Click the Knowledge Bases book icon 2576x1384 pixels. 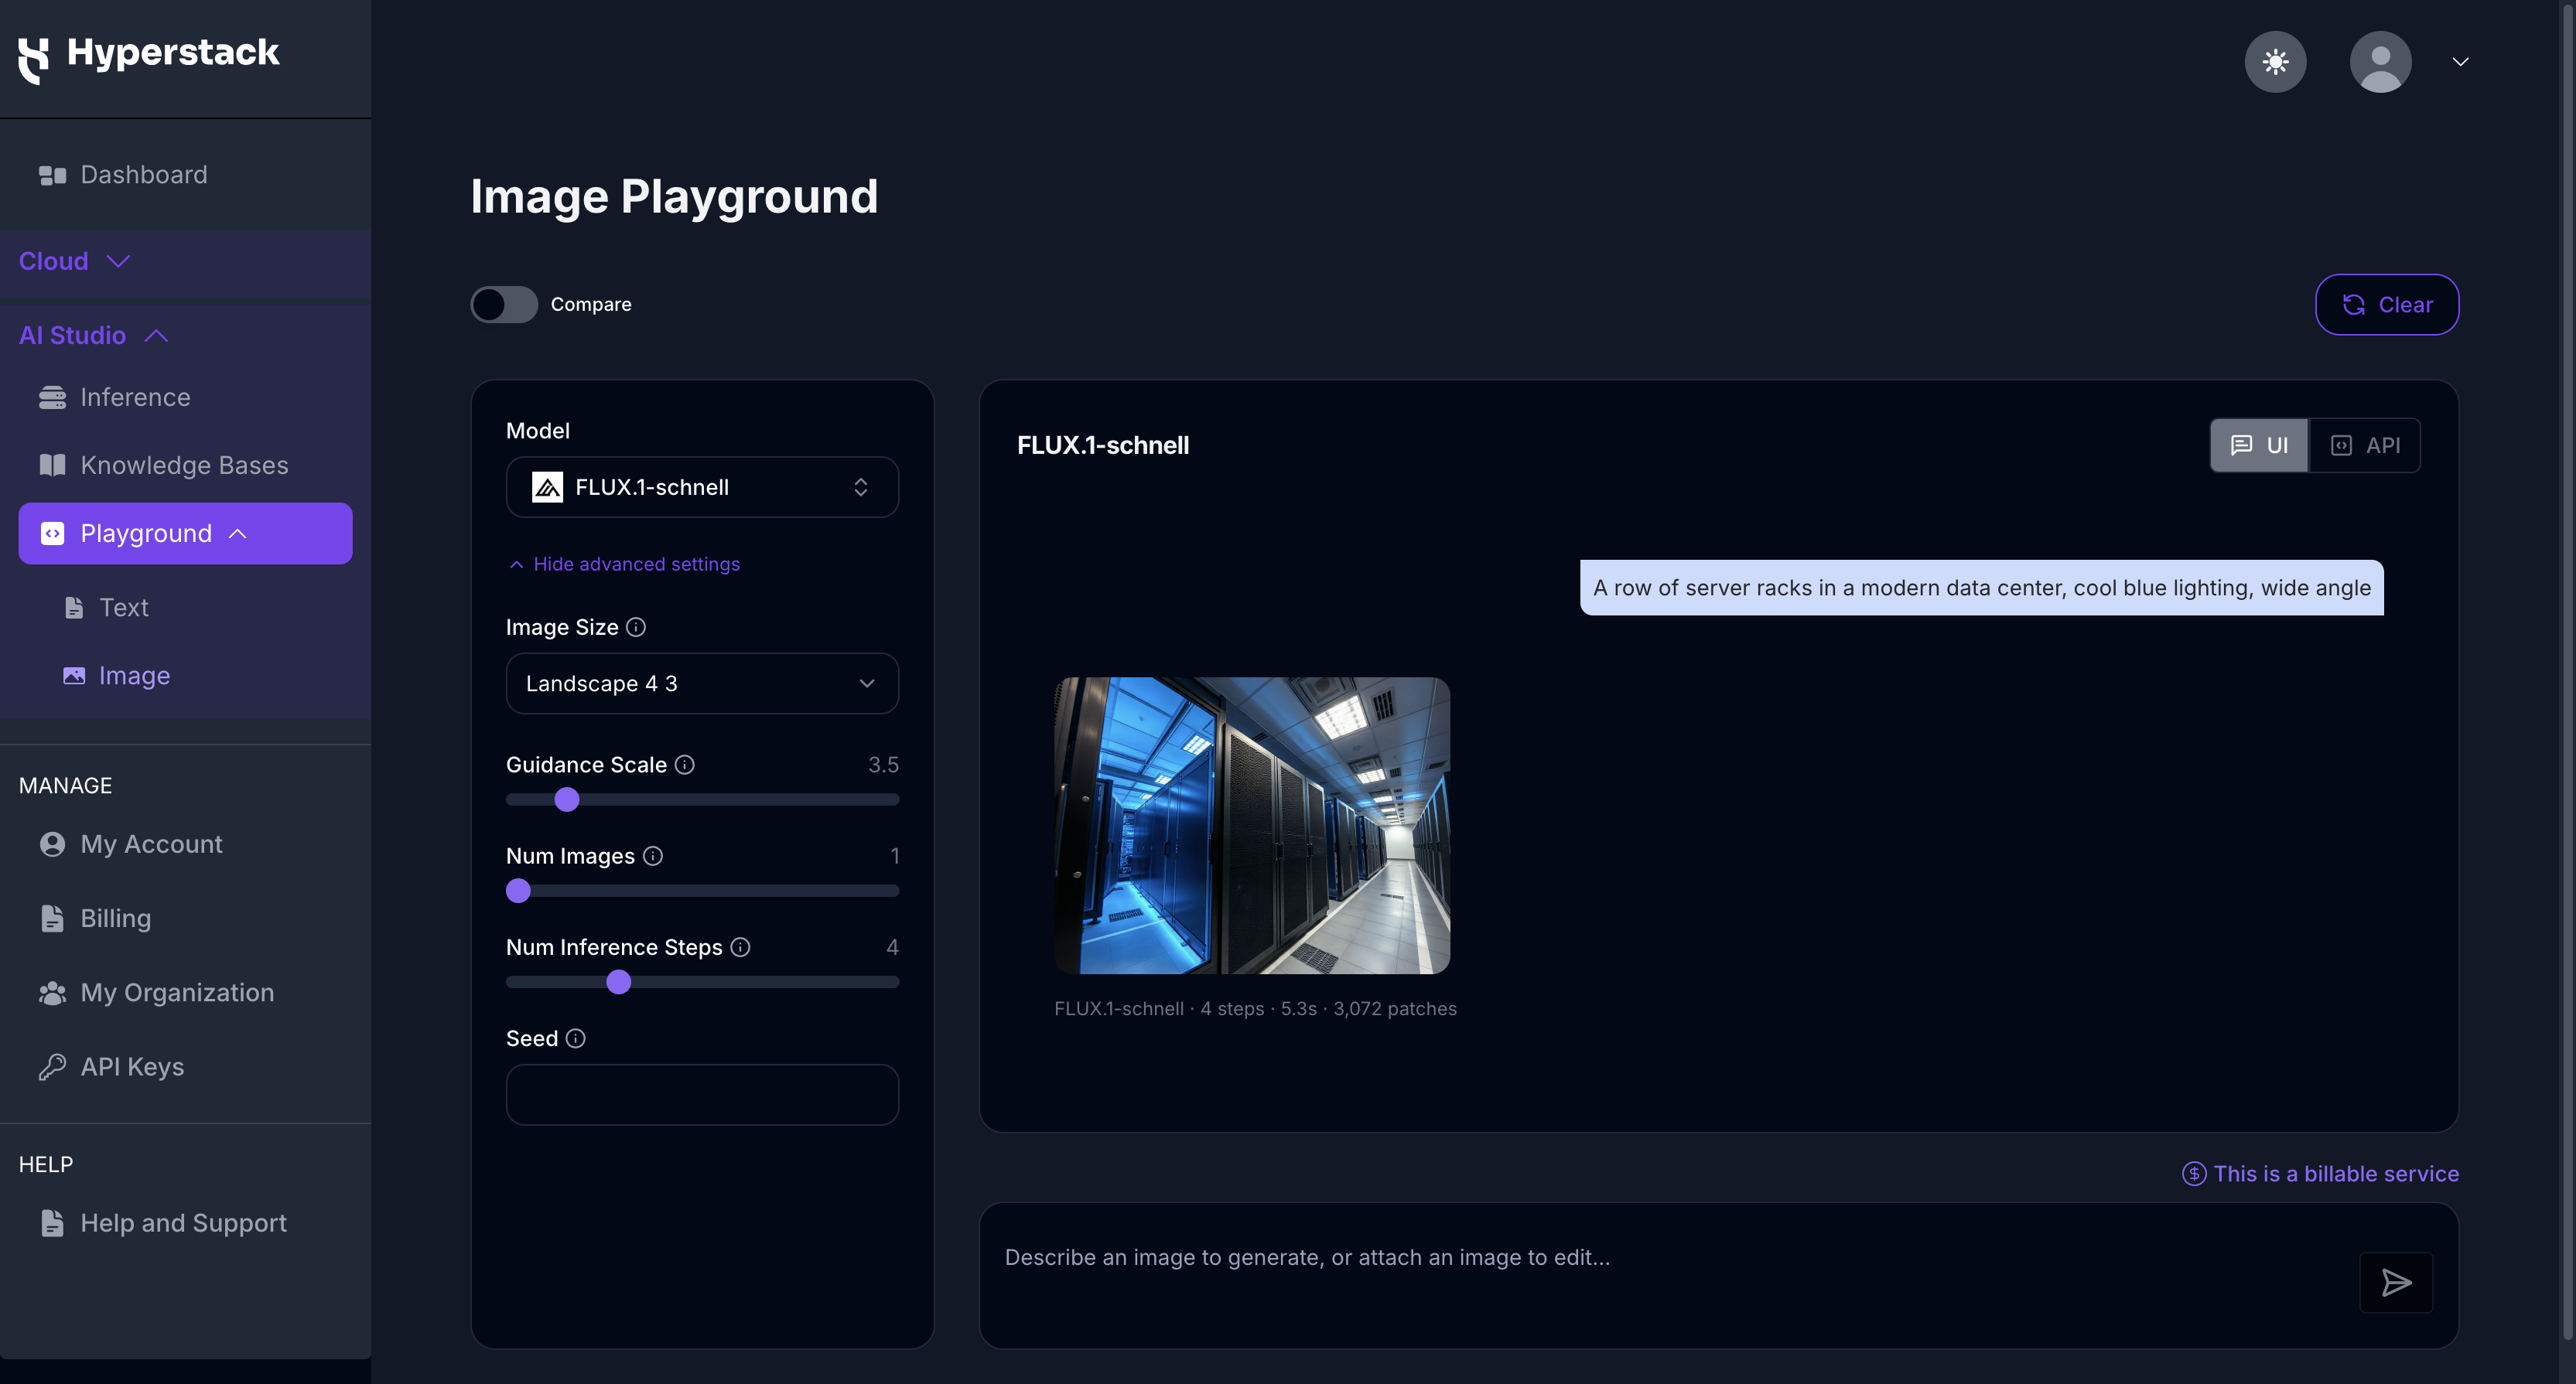pos(52,465)
